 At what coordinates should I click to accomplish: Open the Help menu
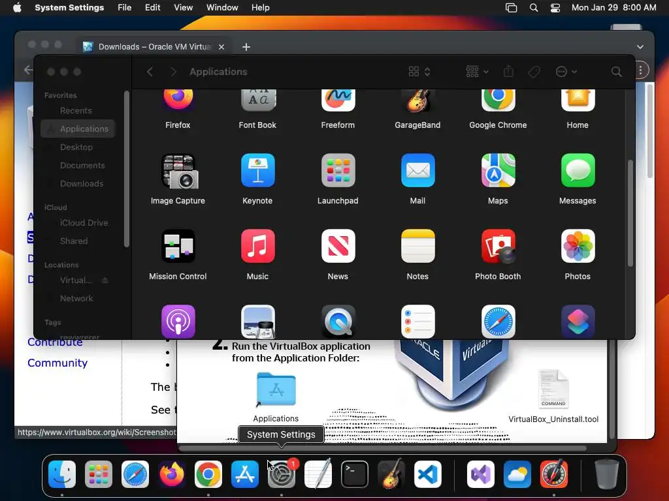260,8
